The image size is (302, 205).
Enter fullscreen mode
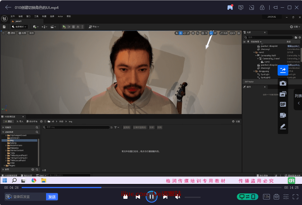(x=295, y=197)
